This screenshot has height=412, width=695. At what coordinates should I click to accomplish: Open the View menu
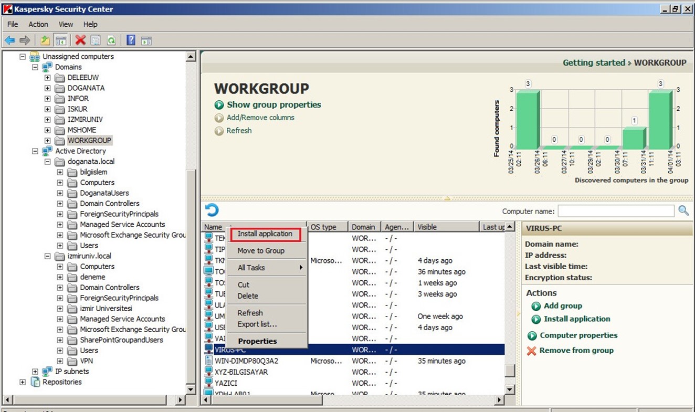point(66,24)
